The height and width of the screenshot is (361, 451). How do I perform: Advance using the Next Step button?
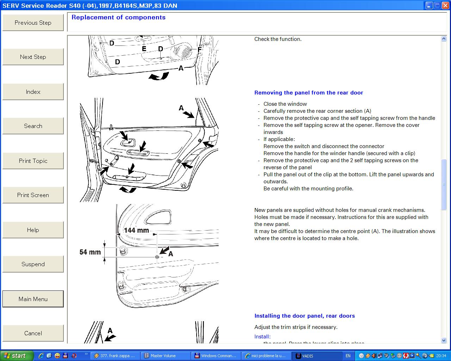(x=33, y=57)
